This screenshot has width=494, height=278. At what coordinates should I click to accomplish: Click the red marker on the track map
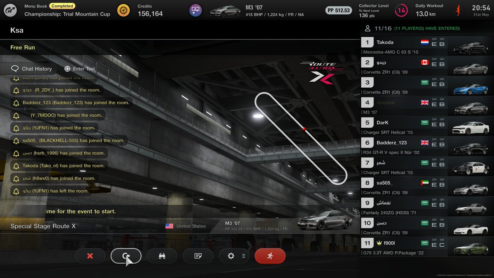(x=303, y=129)
